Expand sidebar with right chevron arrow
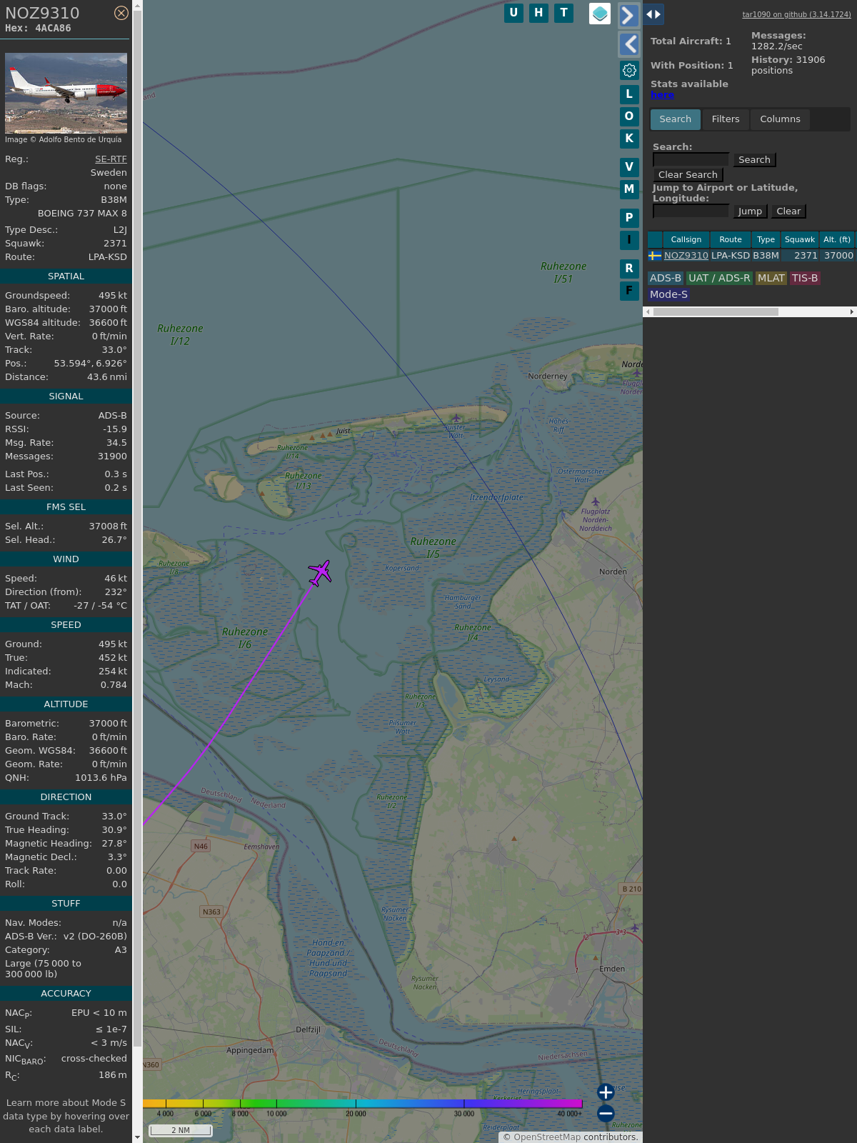The width and height of the screenshot is (857, 1143). tap(628, 16)
